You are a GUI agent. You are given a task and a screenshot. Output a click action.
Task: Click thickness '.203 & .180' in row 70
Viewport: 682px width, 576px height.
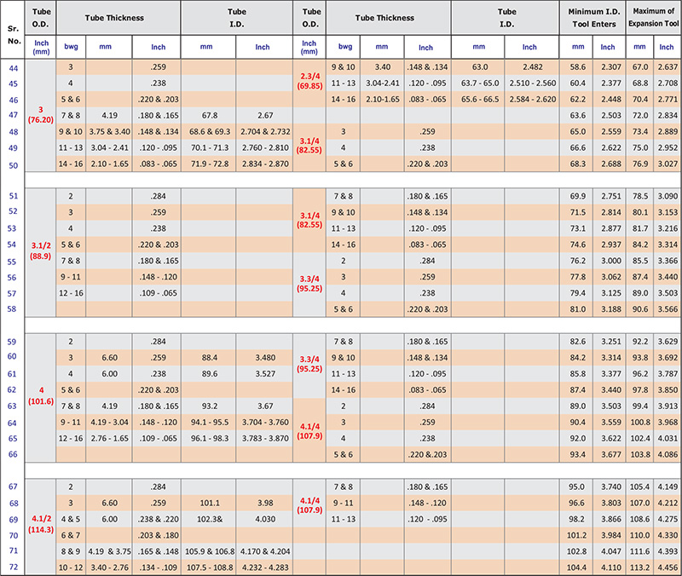pyautogui.click(x=159, y=535)
